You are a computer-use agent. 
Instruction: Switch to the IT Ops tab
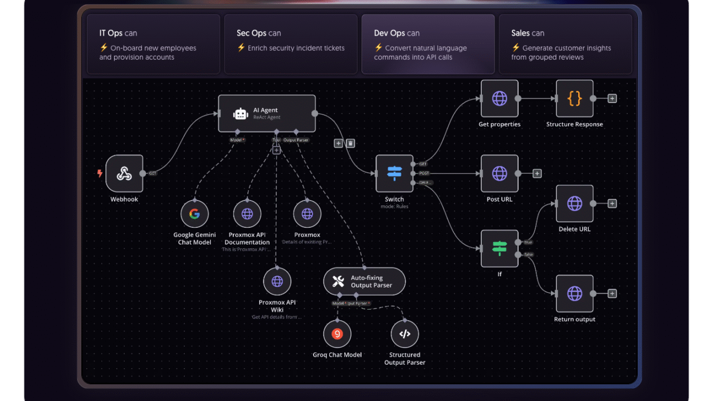coord(153,44)
